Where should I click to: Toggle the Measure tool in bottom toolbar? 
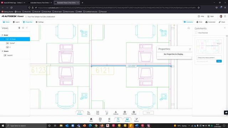[127, 119]
